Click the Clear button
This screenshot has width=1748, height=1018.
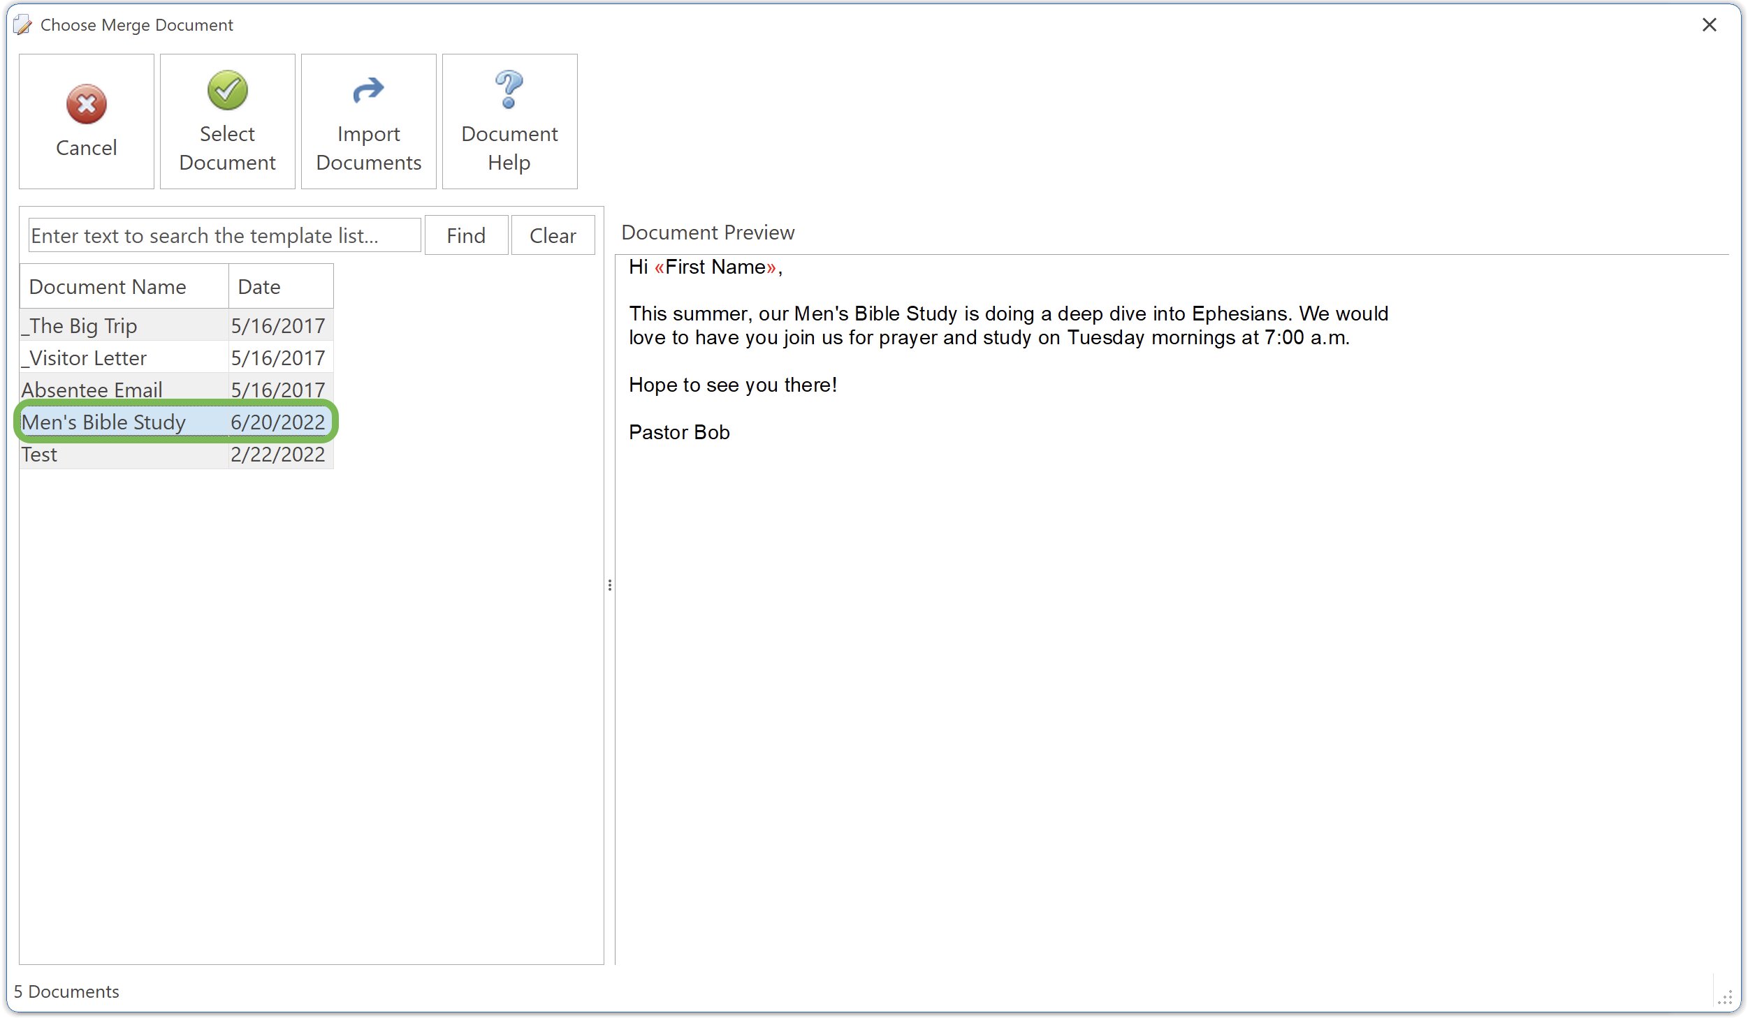pyautogui.click(x=552, y=235)
